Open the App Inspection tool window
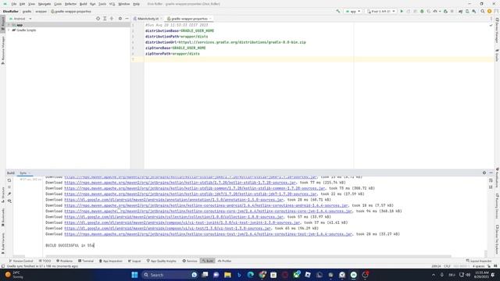500x281 pixels. point(111,261)
